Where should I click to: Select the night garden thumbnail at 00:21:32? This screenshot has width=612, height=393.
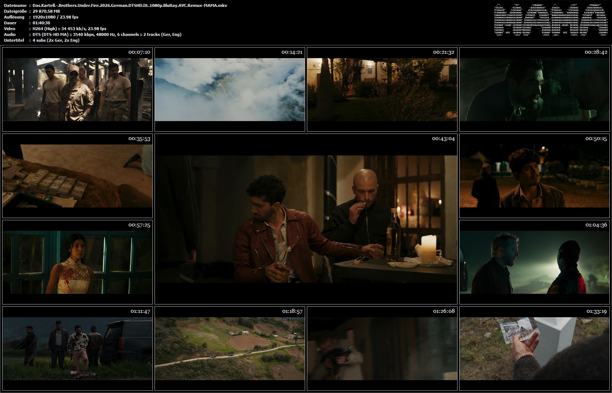pyautogui.click(x=382, y=89)
